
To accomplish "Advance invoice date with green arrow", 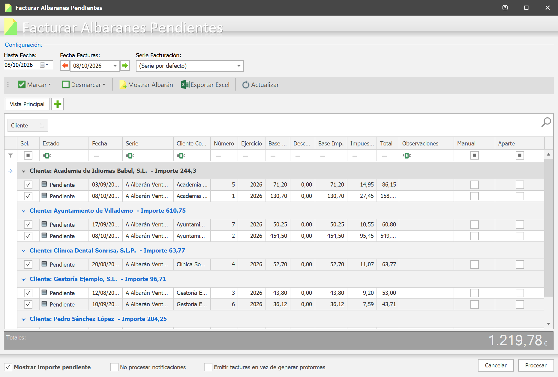I will point(125,66).
